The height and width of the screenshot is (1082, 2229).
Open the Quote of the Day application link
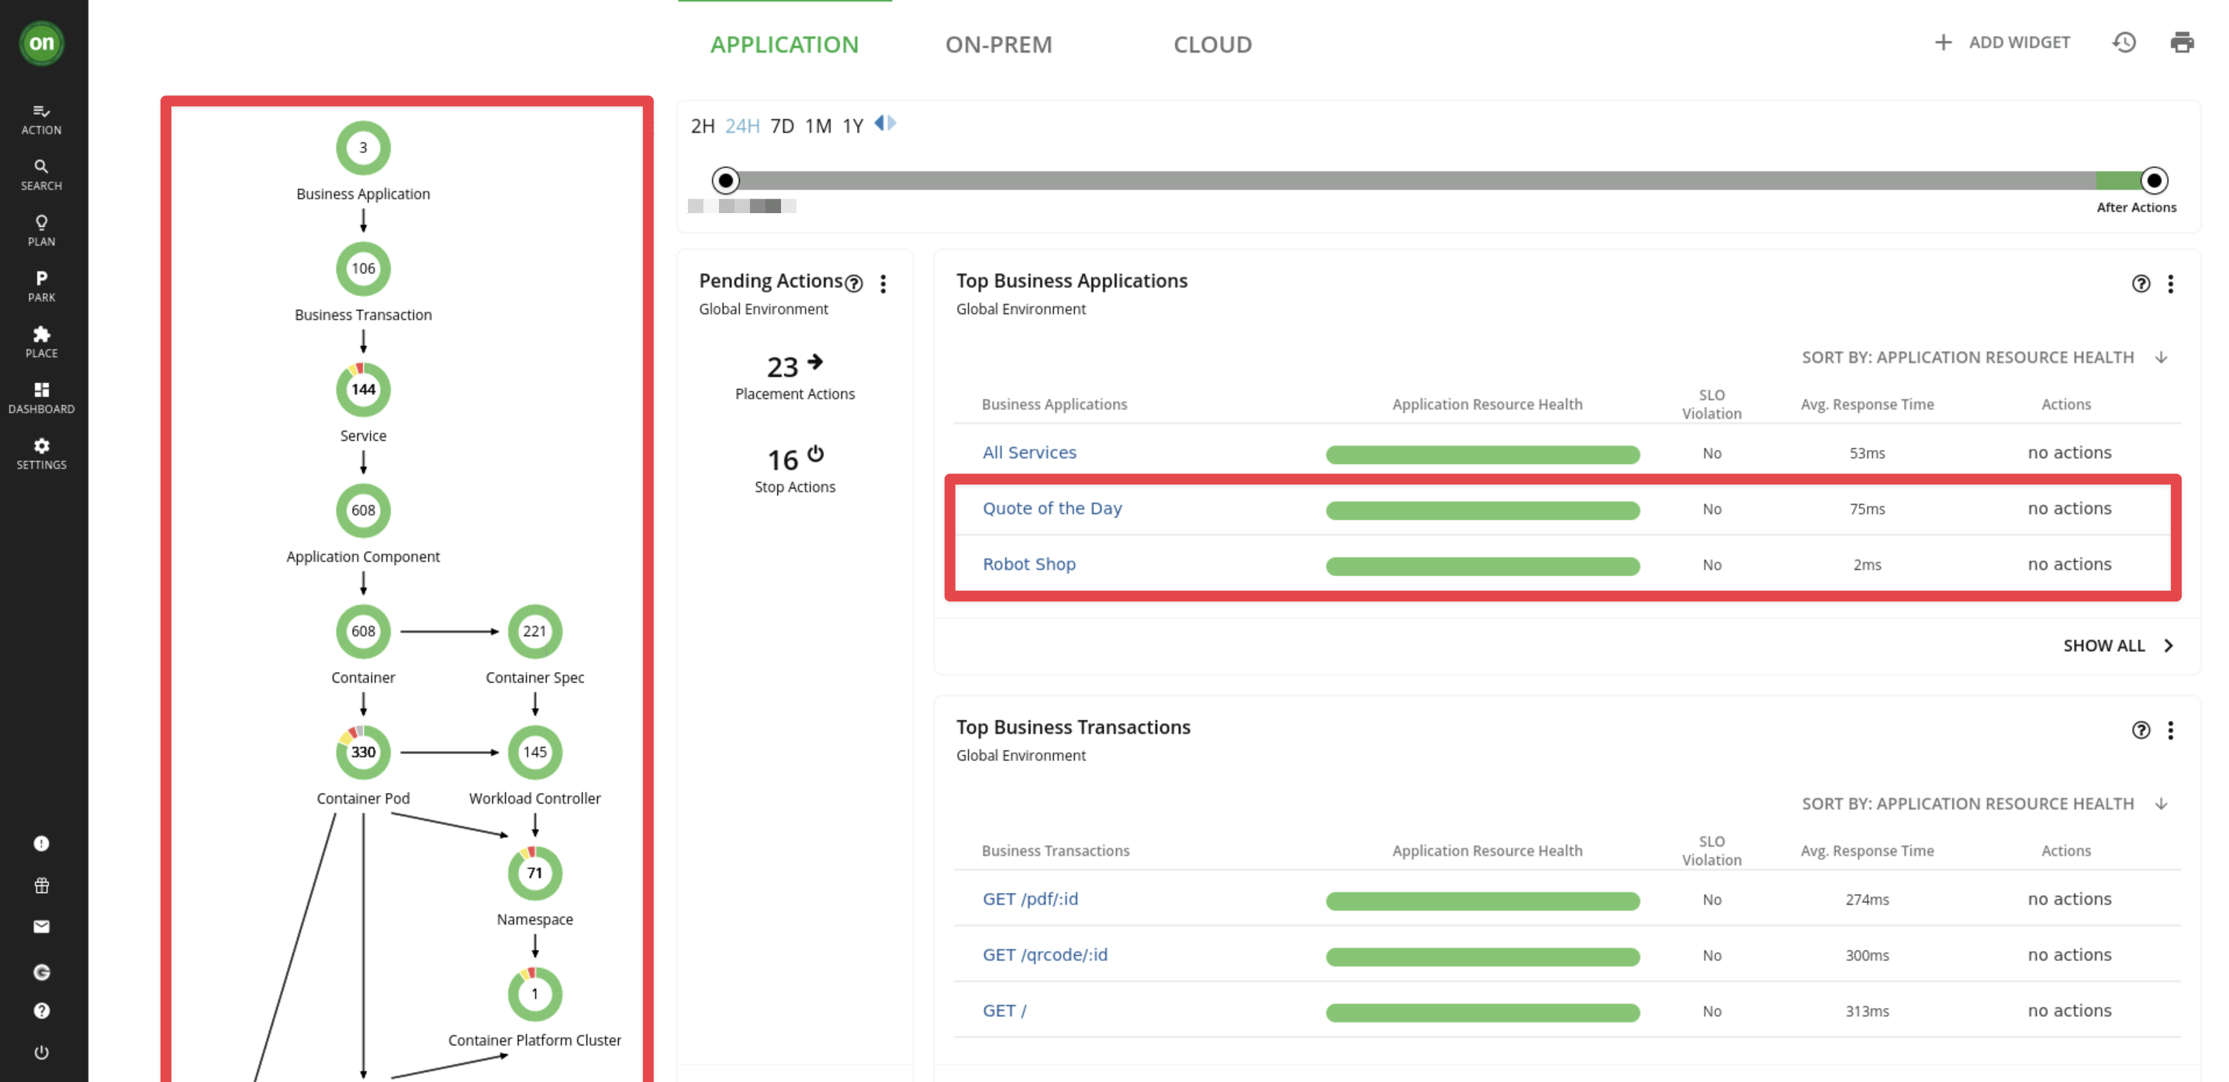[x=1052, y=507]
